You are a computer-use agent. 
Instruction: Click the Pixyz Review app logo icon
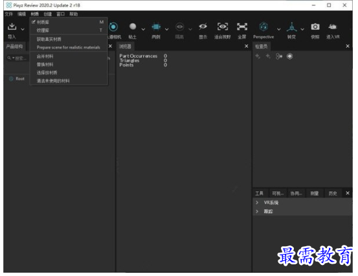(x=9, y=5)
